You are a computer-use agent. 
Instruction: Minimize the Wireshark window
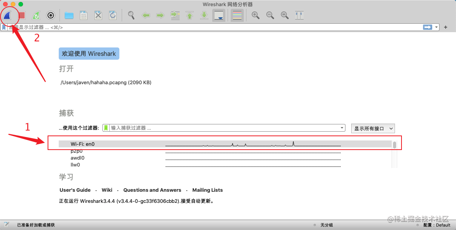coord(13,4)
